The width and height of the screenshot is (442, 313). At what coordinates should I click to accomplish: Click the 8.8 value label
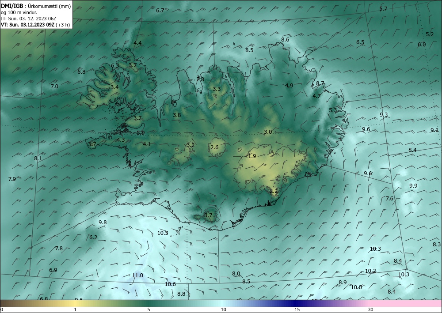(182, 294)
